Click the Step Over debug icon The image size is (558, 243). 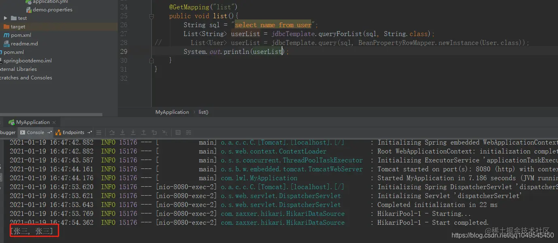coord(112,132)
